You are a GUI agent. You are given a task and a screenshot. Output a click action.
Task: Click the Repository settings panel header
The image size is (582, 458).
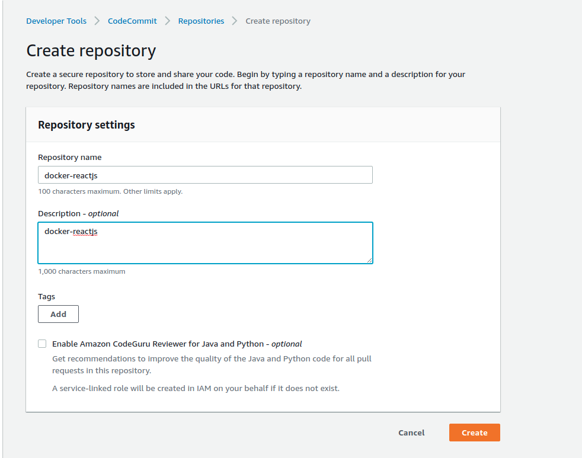click(x=87, y=125)
